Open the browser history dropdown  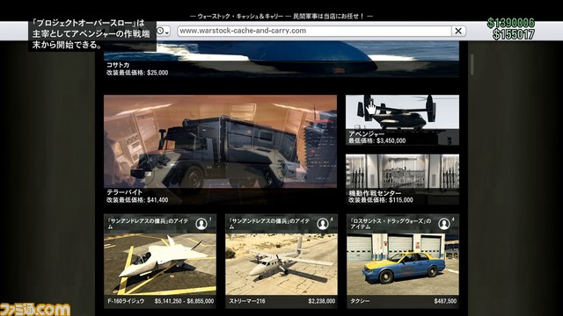(x=164, y=31)
